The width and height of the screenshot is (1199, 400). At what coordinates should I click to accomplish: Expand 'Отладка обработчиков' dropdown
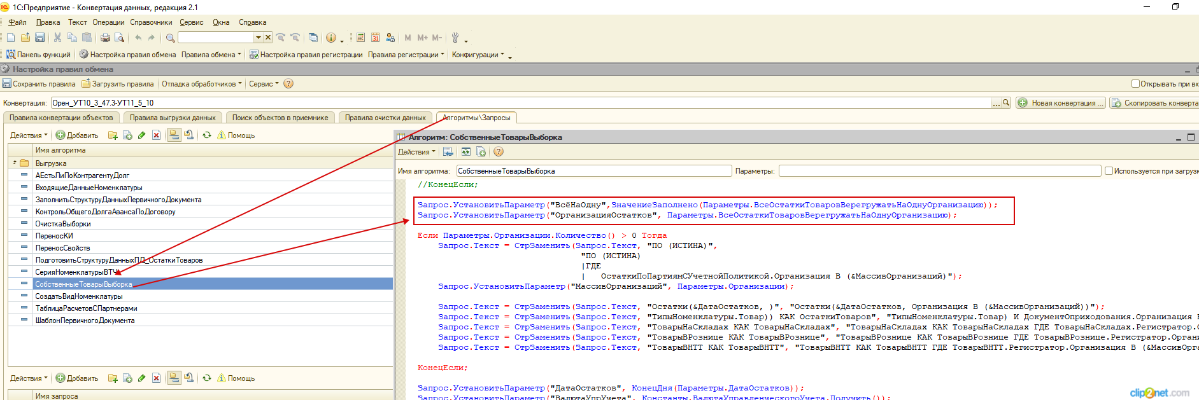[x=202, y=84]
